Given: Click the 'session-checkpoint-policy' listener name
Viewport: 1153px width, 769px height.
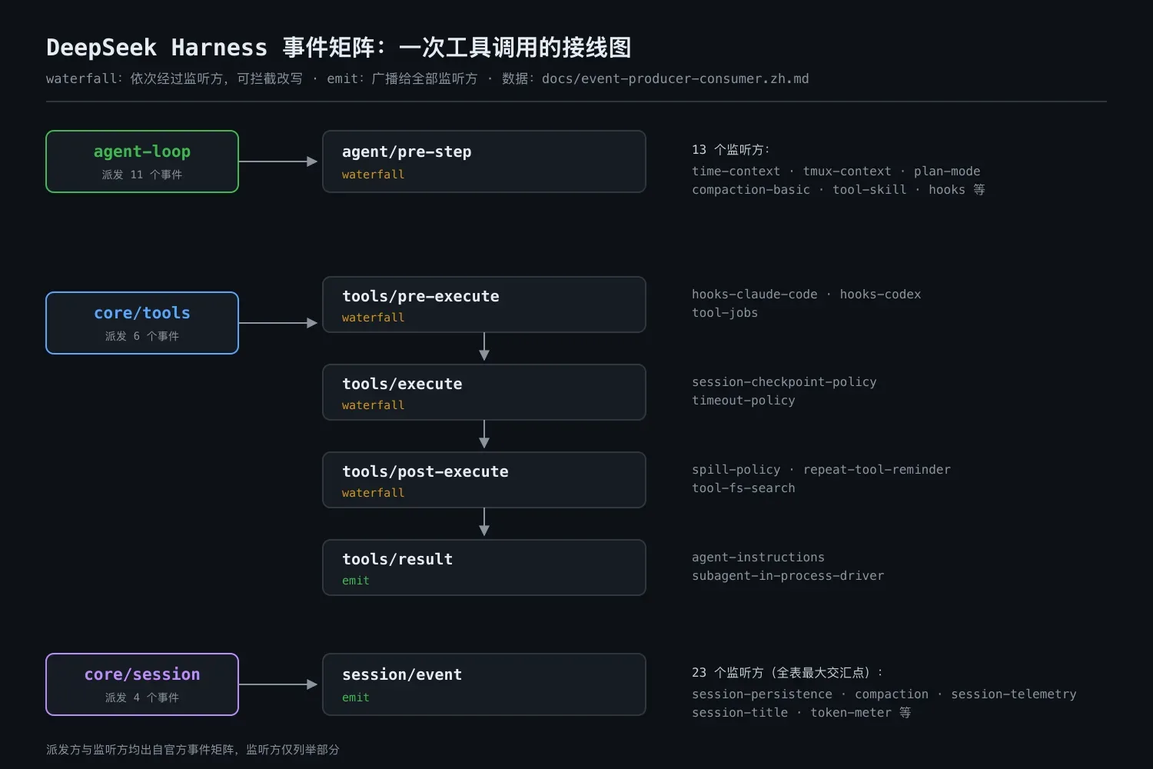Looking at the screenshot, I should coord(784,382).
